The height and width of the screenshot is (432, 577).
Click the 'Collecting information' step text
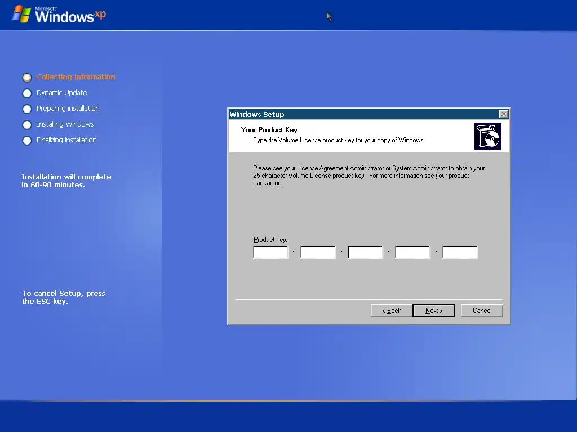tap(76, 76)
